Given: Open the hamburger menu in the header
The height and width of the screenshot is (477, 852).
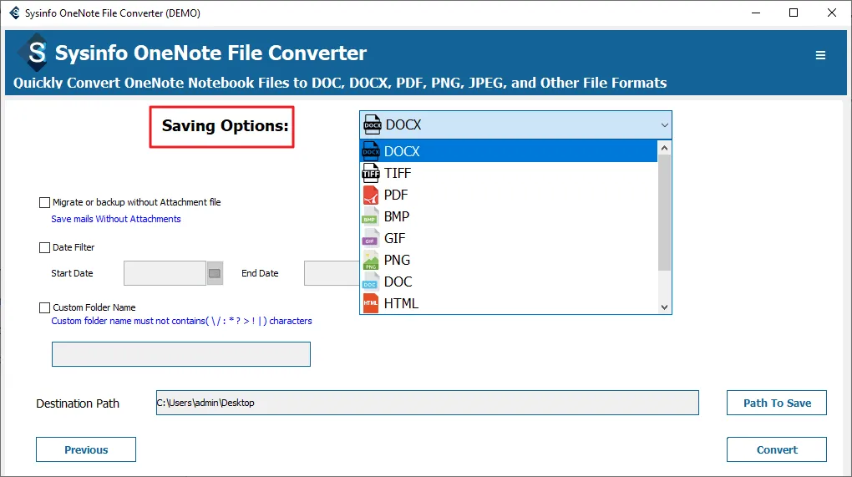Looking at the screenshot, I should pyautogui.click(x=820, y=55).
